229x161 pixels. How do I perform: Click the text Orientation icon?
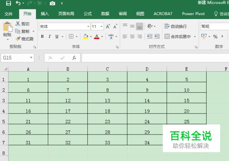point(150,26)
